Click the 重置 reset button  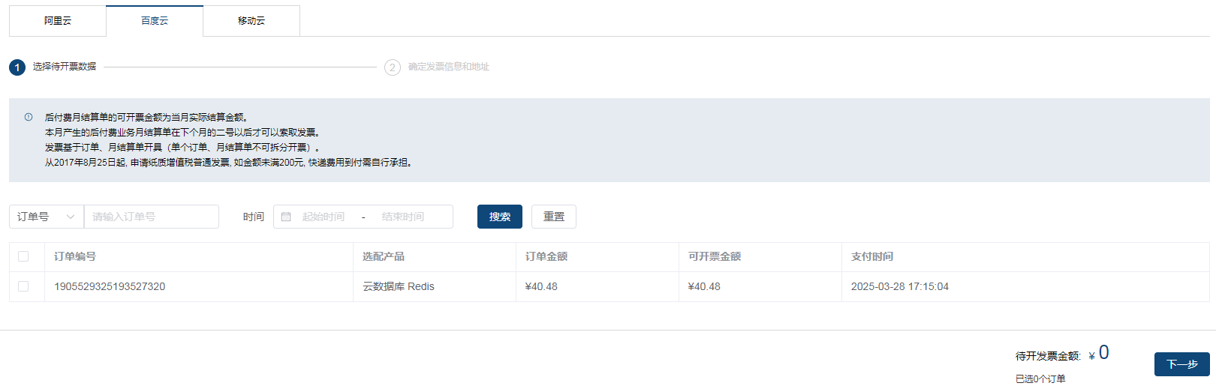pyautogui.click(x=554, y=217)
